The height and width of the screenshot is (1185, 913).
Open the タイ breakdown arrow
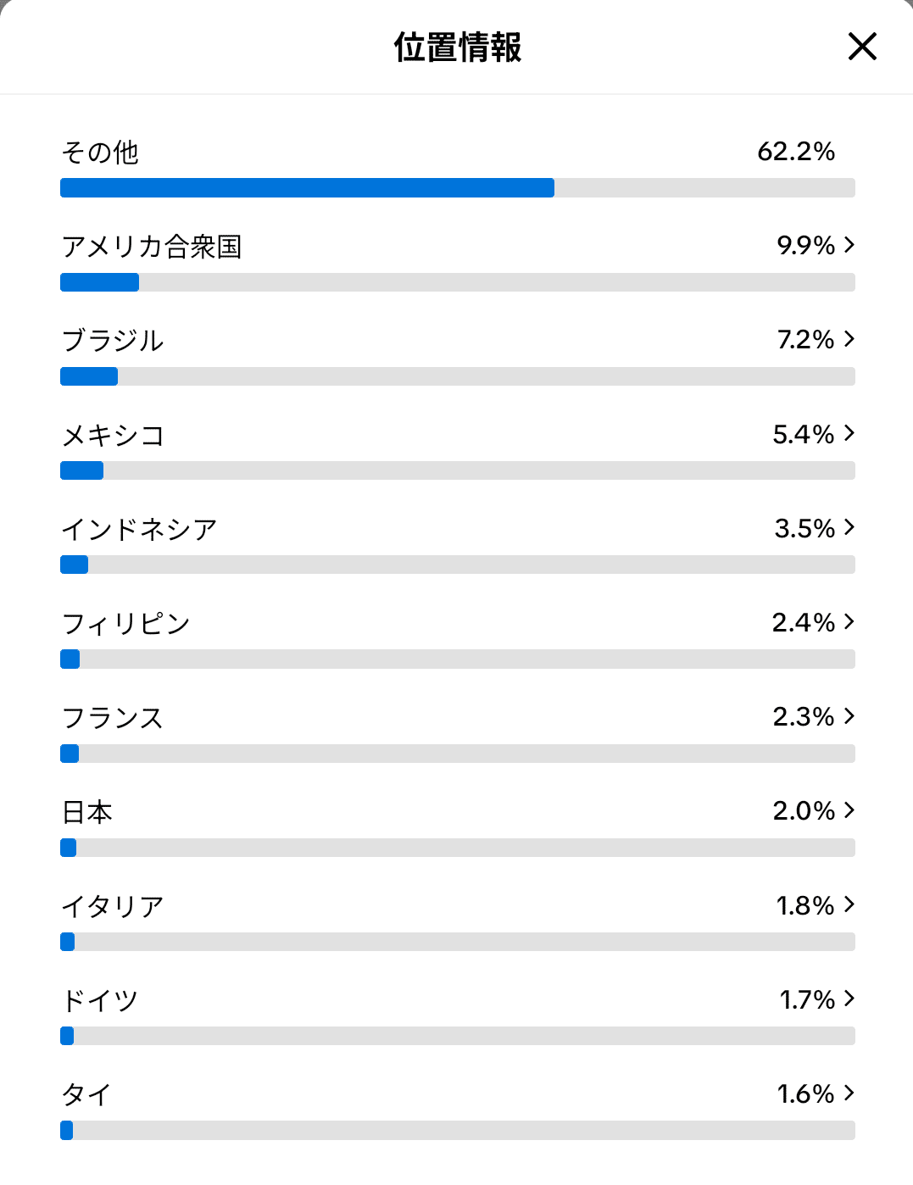[x=849, y=1093]
